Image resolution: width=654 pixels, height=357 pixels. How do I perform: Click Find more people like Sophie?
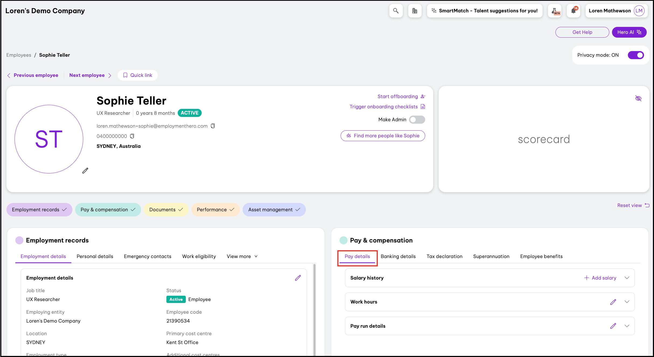pos(383,136)
